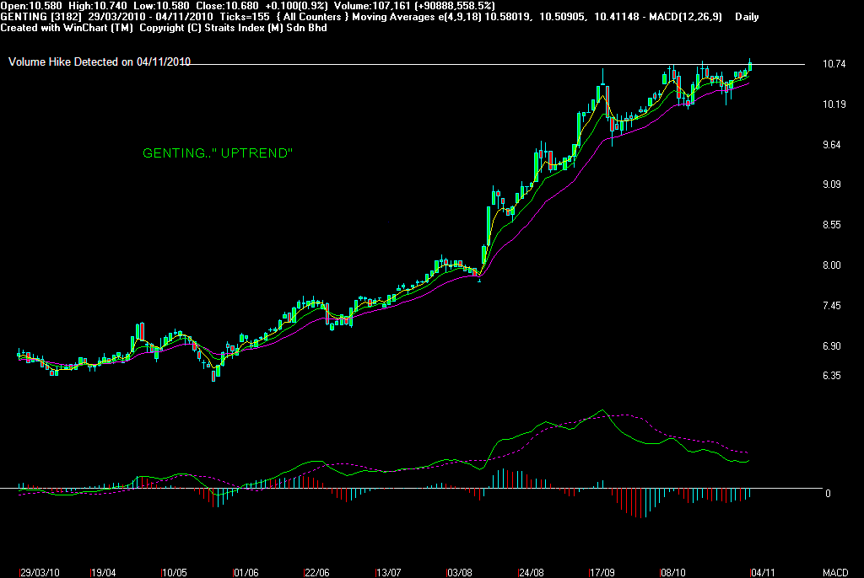This screenshot has width=864, height=578.
Task: Click the 'Moving Averages e(4,9,18)' header text
Action: 417,17
